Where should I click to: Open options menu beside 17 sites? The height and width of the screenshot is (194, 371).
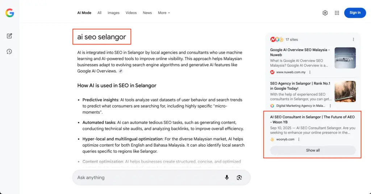(353, 39)
